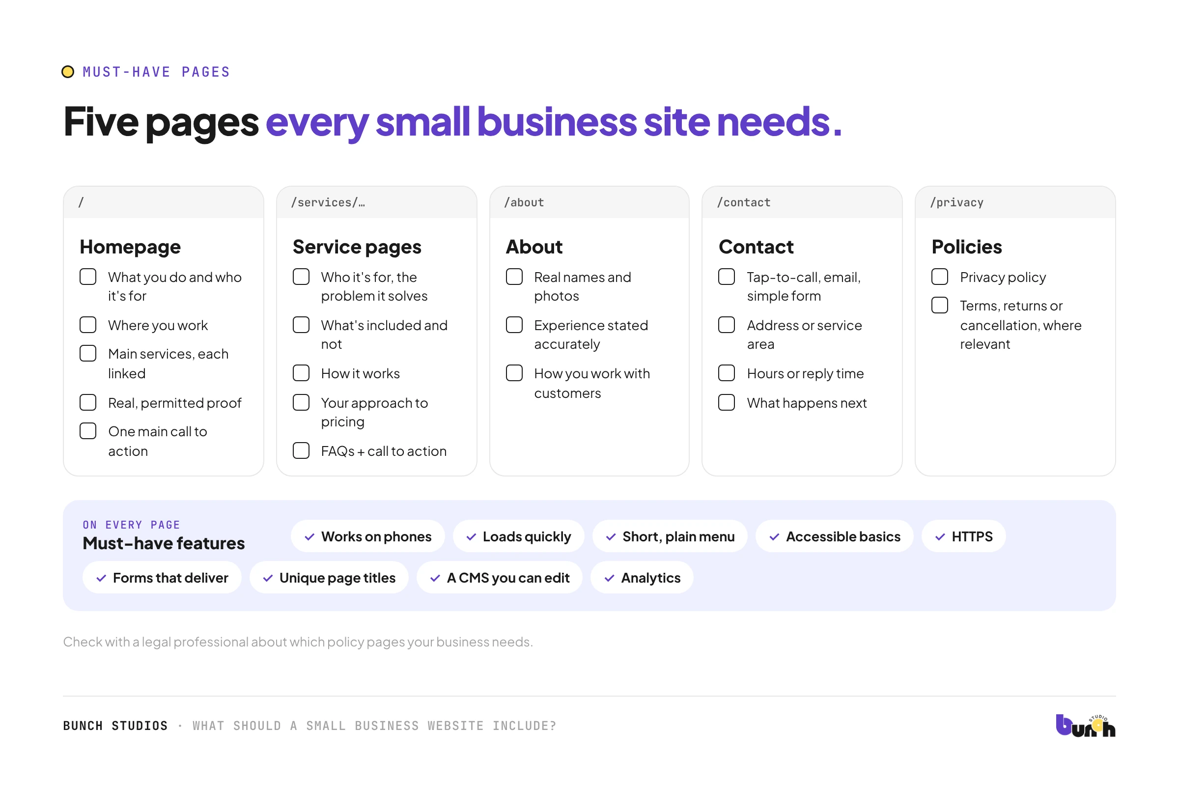Click the 'Accessible basics' chip
This screenshot has width=1179, height=785.
click(835, 537)
